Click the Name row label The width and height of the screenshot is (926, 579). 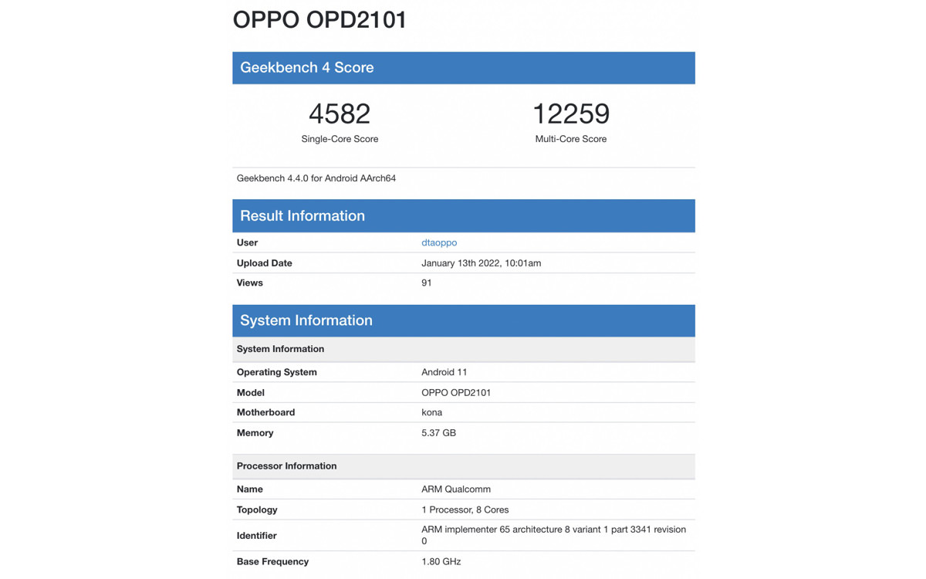(x=250, y=489)
